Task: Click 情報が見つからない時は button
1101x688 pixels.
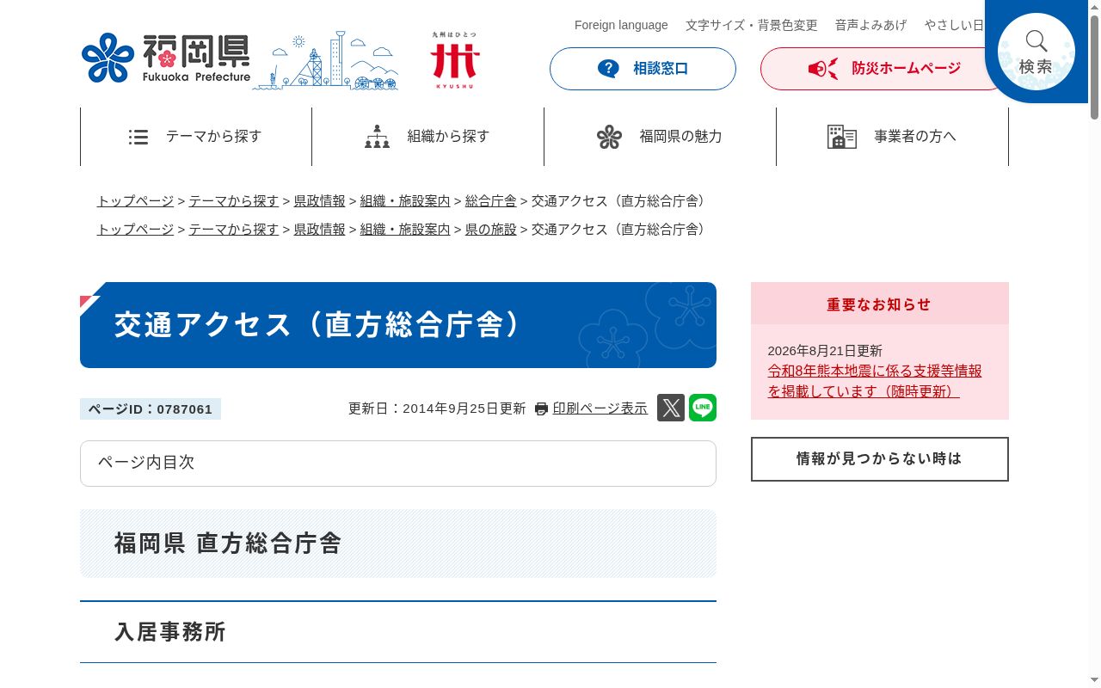Action: point(880,459)
